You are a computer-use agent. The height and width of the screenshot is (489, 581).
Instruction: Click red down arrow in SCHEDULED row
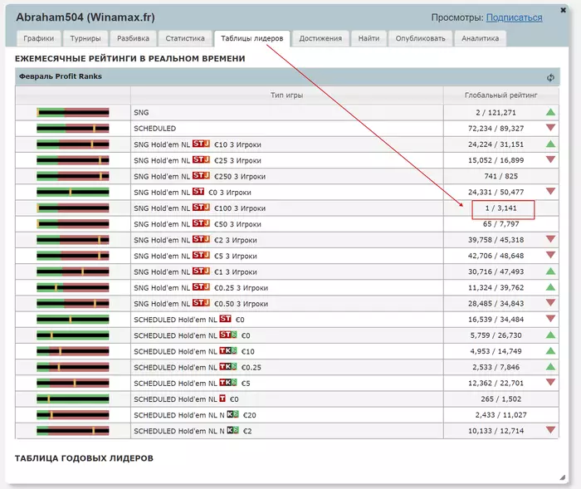point(550,128)
